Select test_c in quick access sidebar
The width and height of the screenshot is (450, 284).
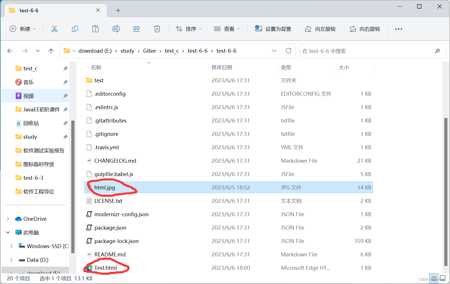pyautogui.click(x=35, y=68)
